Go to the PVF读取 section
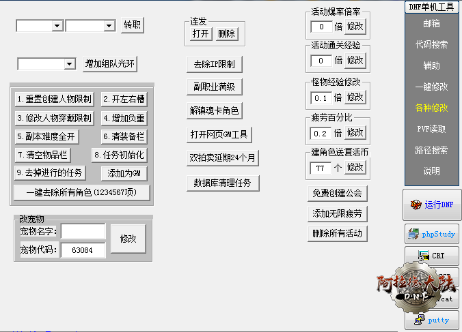Viewport: 462px width, 332px height. pyautogui.click(x=432, y=129)
